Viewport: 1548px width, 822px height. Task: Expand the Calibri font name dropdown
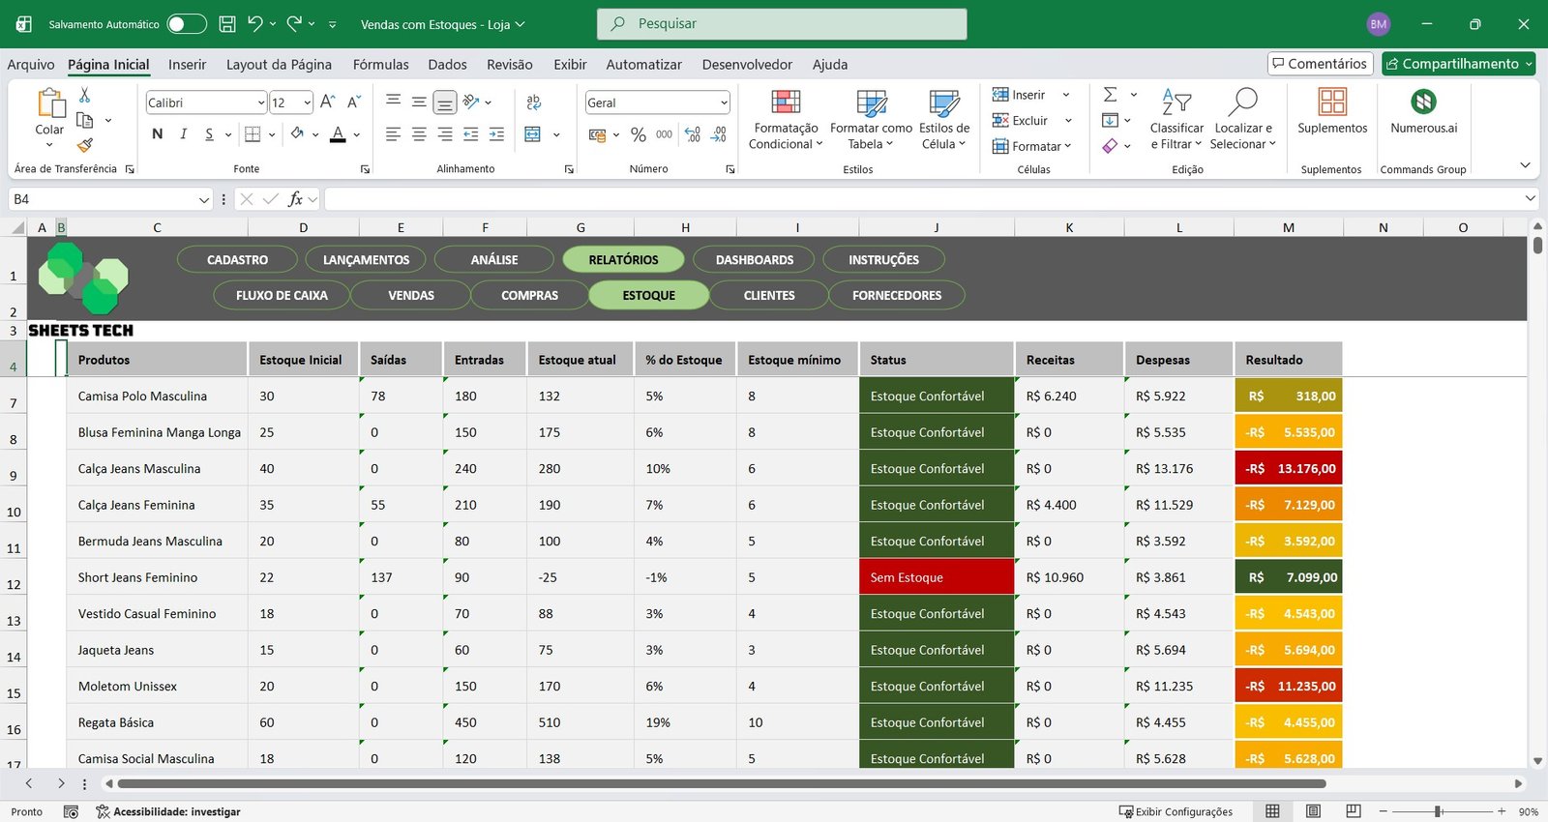261,103
